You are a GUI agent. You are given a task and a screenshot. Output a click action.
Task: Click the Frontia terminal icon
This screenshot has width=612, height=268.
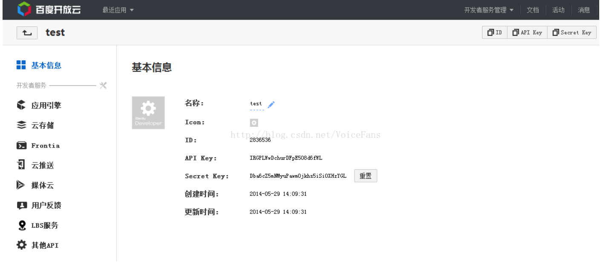[x=21, y=145]
